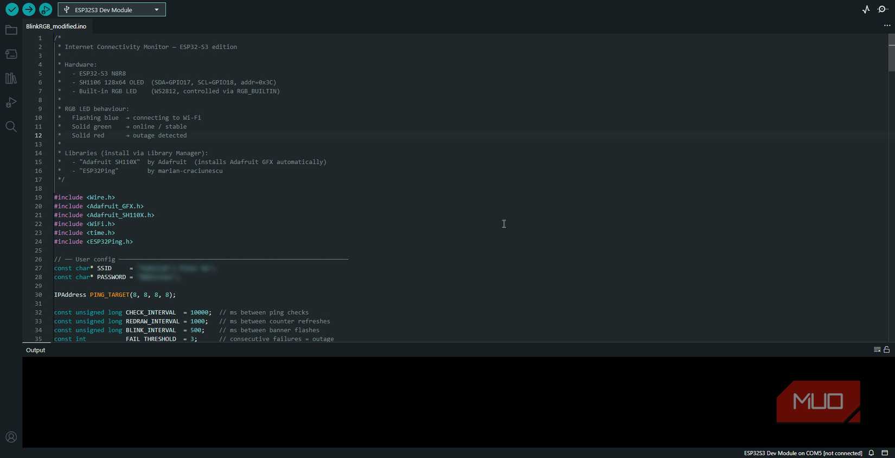The height and width of the screenshot is (458, 895).
Task: Open the Sketchbook folder sidebar panel
Action: tap(11, 30)
